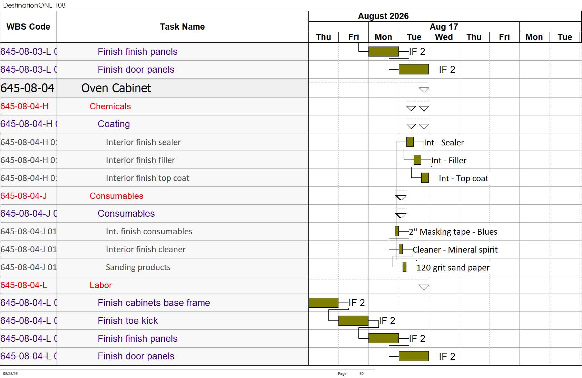This screenshot has width=582, height=378.
Task: Click the August 2026 month header
Action: point(383,16)
